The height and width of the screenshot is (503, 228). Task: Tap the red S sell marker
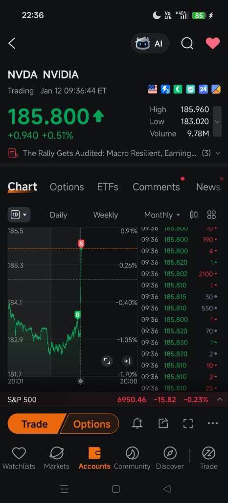[81, 244]
